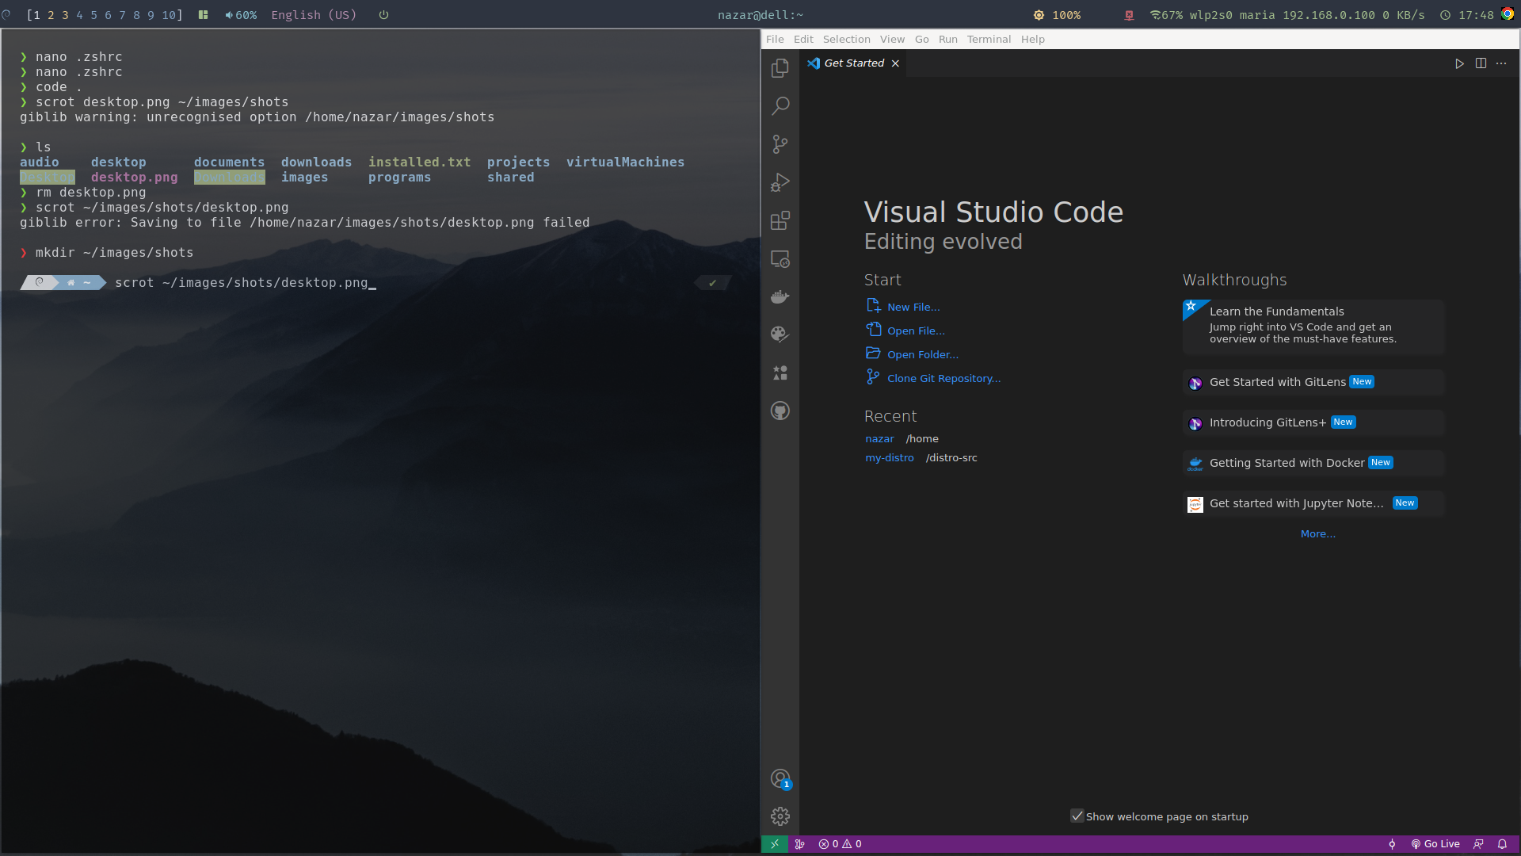Open the Source Control view

pos(780,144)
